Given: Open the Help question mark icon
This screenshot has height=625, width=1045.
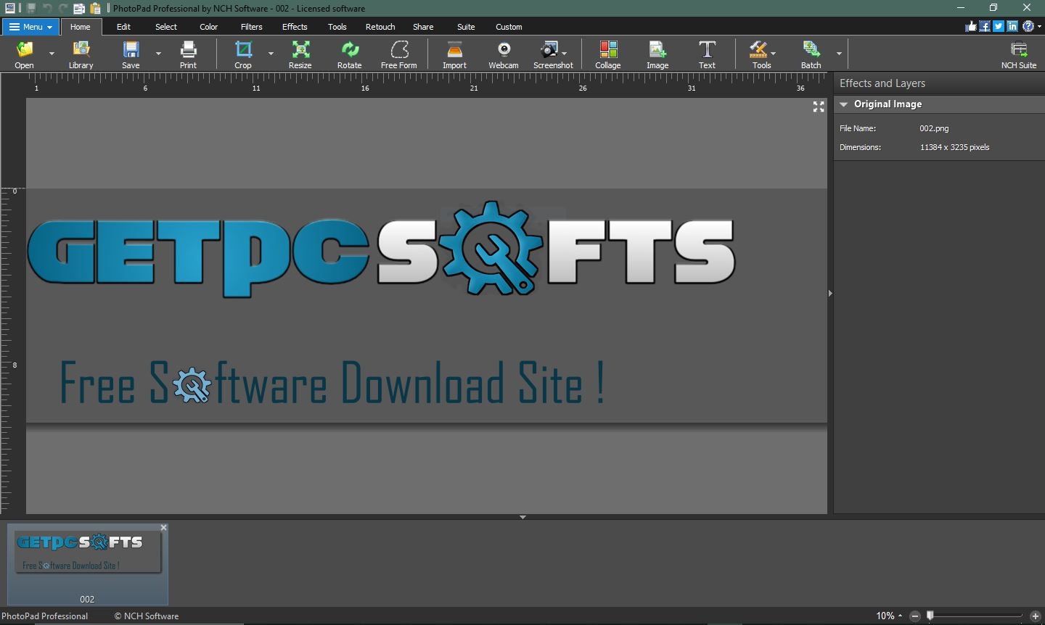Looking at the screenshot, I should (x=1028, y=26).
